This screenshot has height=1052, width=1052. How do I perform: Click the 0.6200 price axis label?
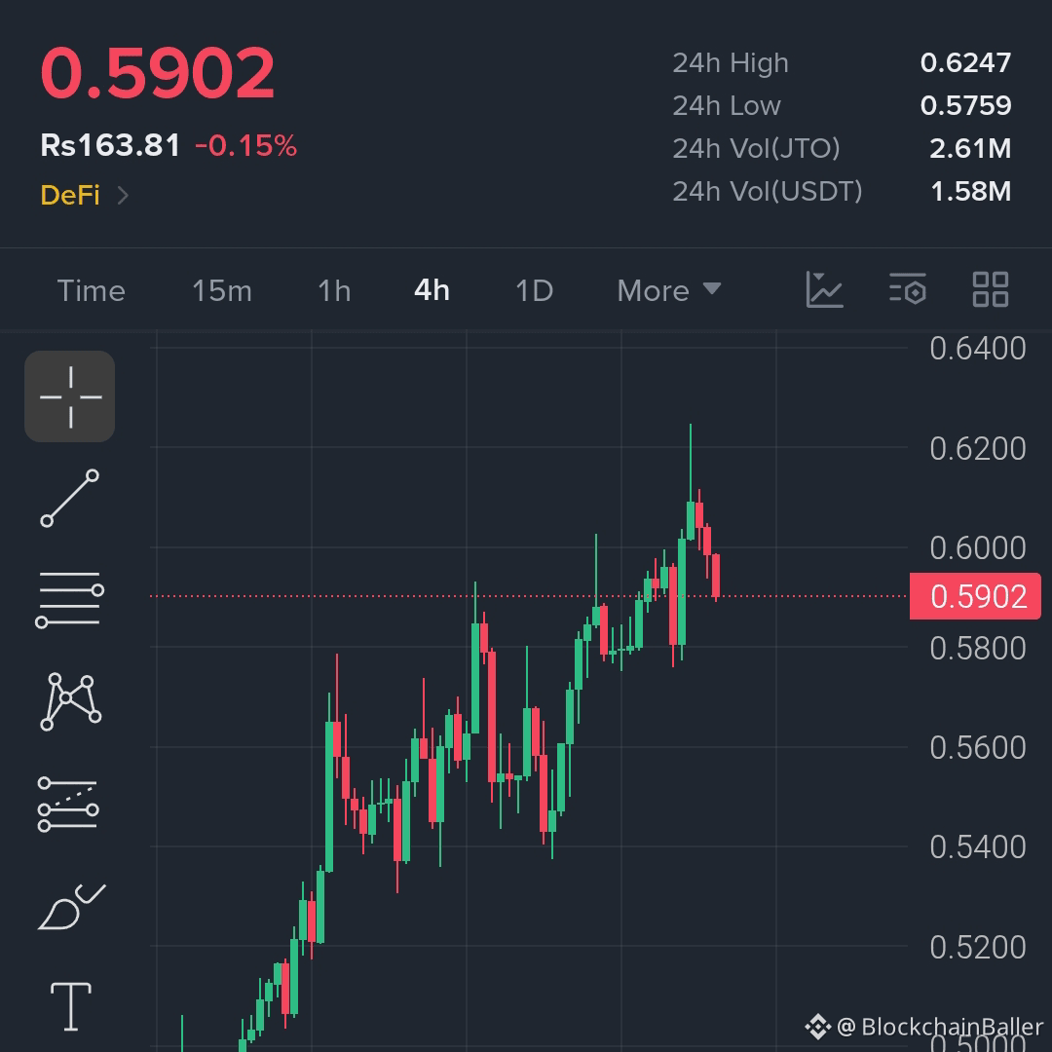978,448
